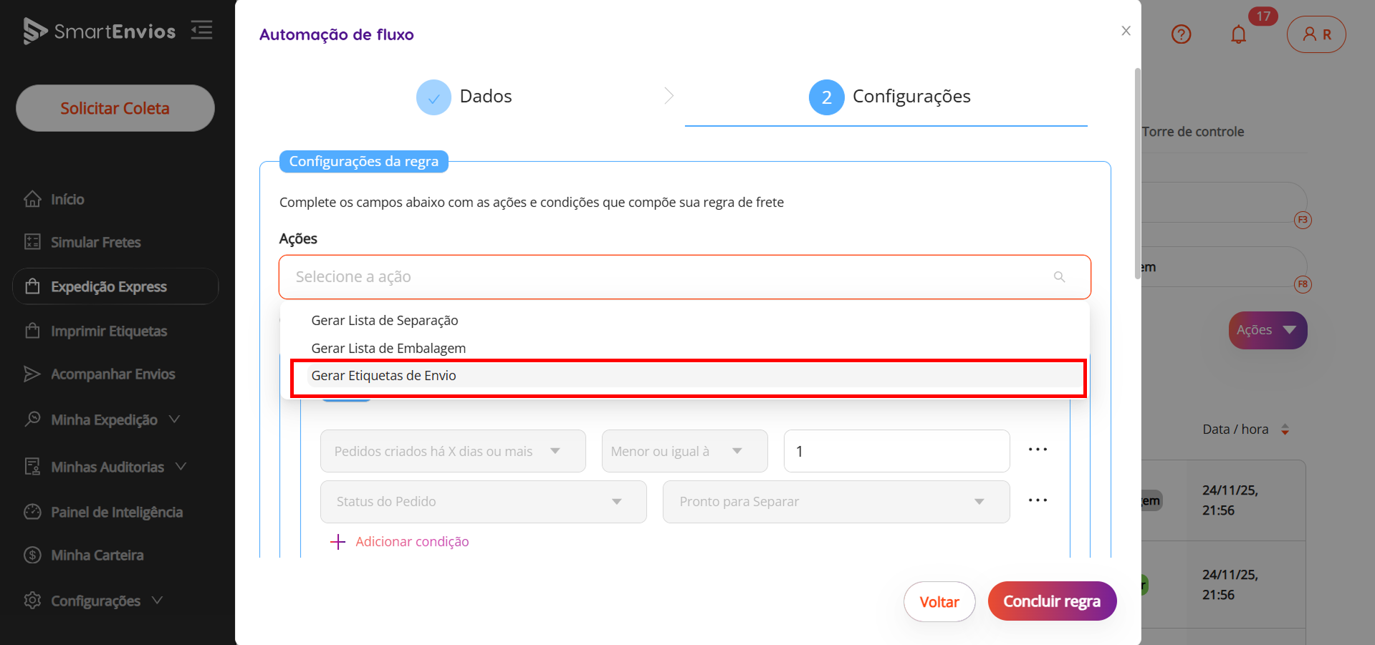
Task: Select Gerar Etiquetas de Envio option
Action: (383, 376)
